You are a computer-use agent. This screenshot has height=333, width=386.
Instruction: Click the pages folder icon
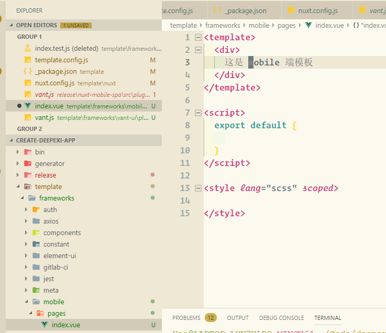tap(40, 313)
